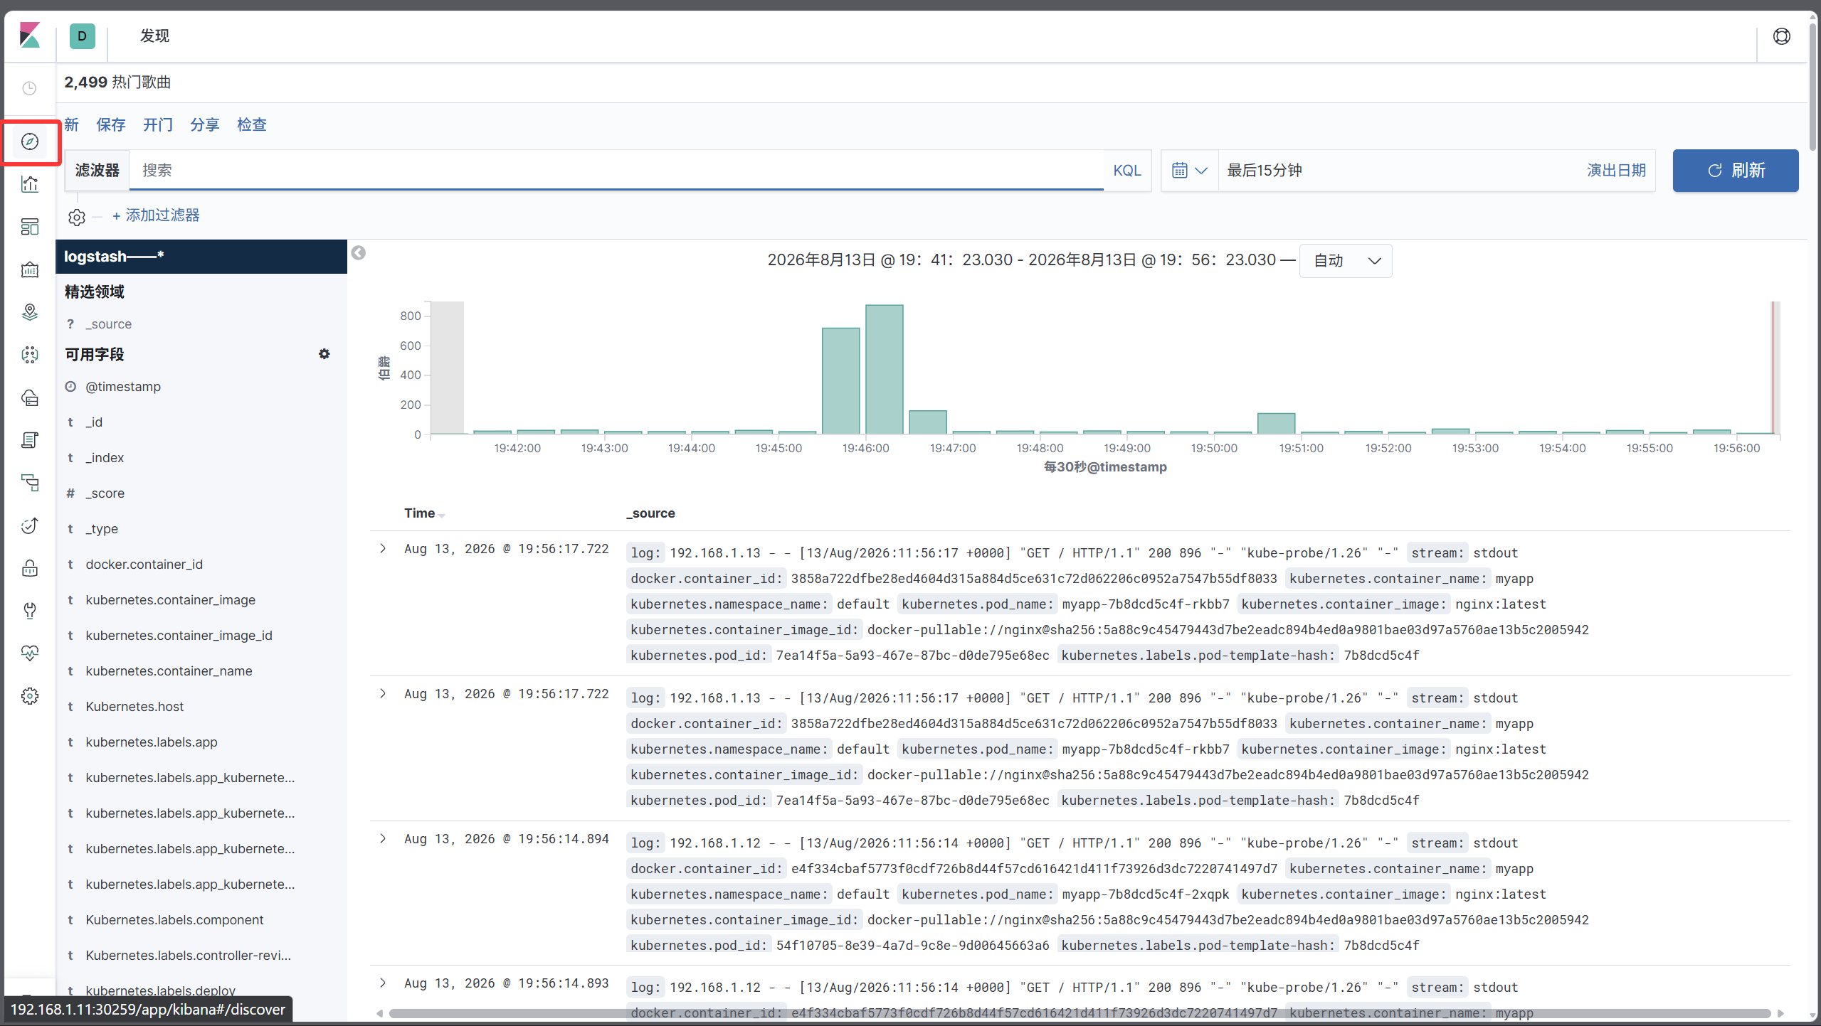Open the Logs icon in sidebar
This screenshot has height=1026, width=1821.
coord(30,440)
